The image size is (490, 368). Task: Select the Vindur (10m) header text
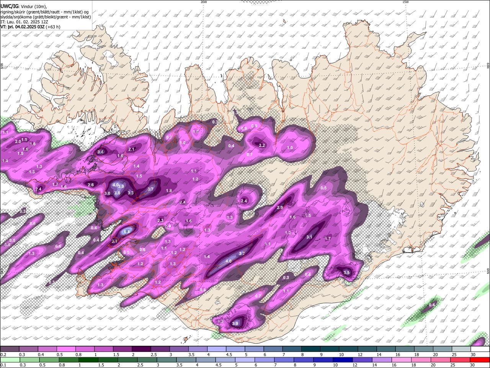pos(34,6)
